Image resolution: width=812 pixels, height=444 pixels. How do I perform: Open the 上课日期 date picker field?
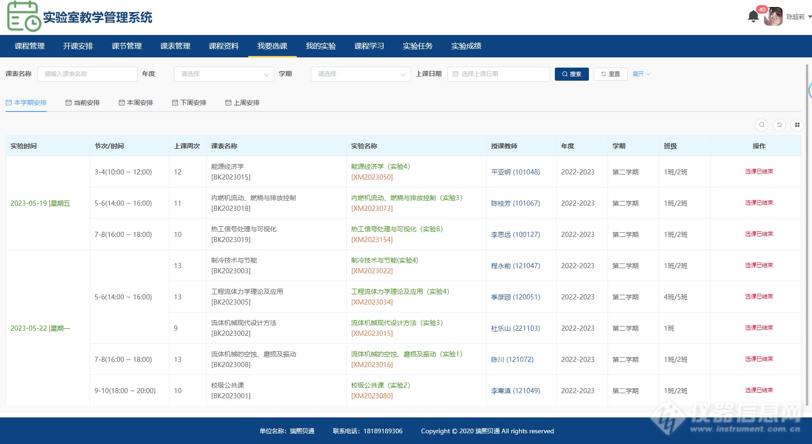pyautogui.click(x=498, y=74)
